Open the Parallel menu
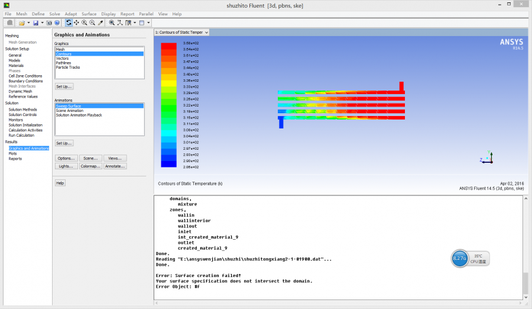Screen dimensions: 532x309 tap(146, 14)
